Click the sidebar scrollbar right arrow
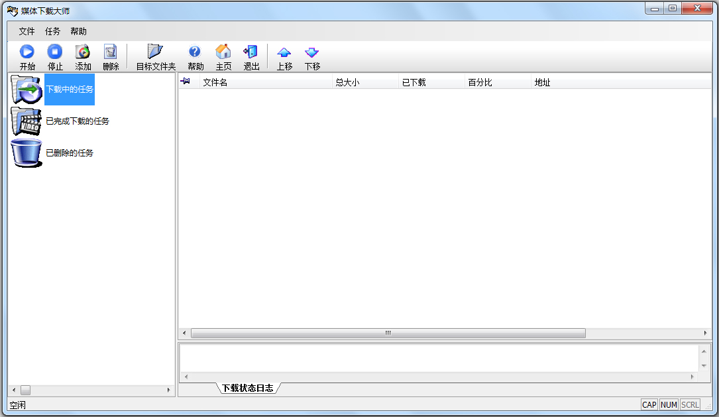 pos(169,390)
